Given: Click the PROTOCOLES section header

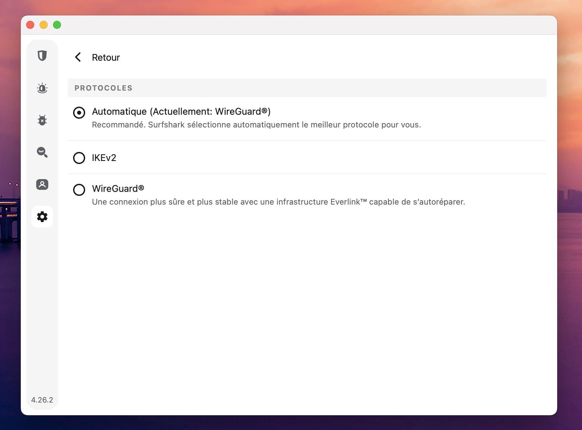Looking at the screenshot, I should pos(104,88).
